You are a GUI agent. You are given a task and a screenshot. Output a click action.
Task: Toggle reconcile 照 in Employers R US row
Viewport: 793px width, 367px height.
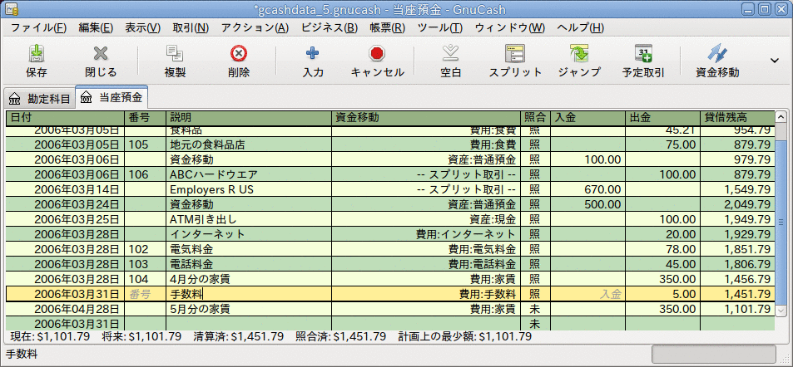coord(535,190)
